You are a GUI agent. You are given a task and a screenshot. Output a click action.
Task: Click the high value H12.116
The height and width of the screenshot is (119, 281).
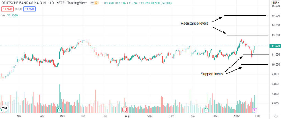[x=120, y=3]
